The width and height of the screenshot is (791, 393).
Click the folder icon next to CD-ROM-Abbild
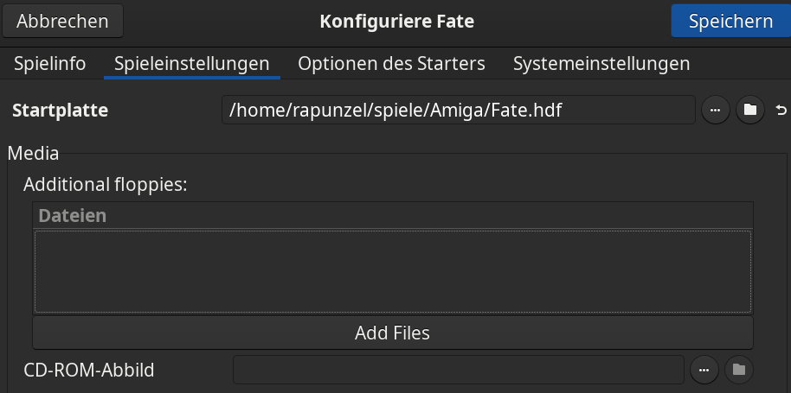click(x=739, y=370)
